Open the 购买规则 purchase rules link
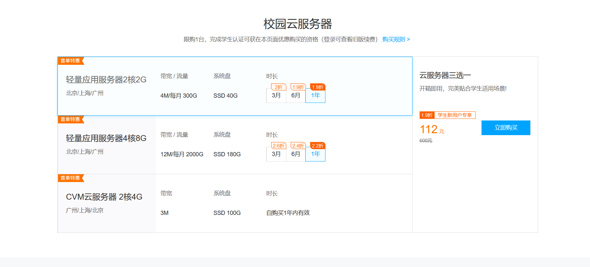Image resolution: width=590 pixels, height=267 pixels. tap(396, 39)
